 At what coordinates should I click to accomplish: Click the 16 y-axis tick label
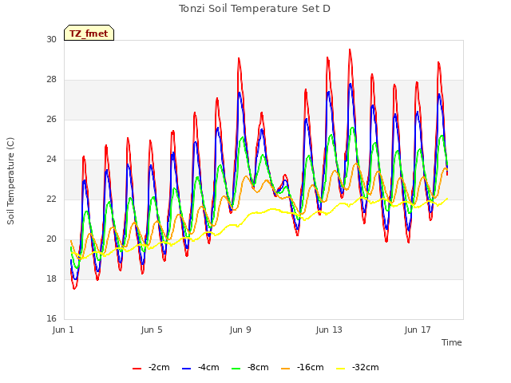[x=51, y=318]
